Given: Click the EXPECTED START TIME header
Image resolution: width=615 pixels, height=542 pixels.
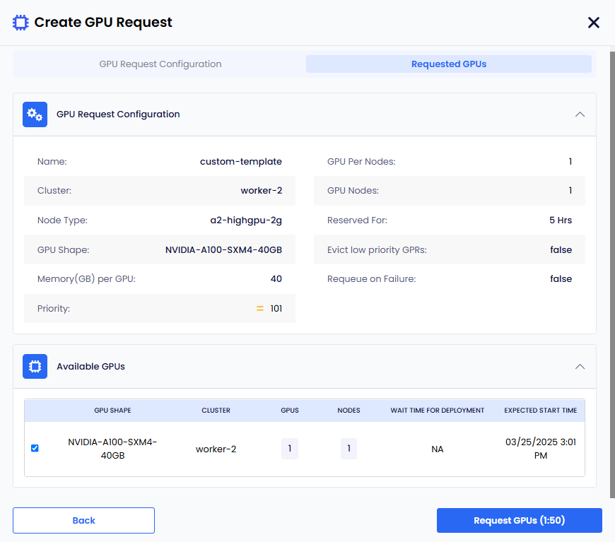Looking at the screenshot, I should click(x=541, y=411).
